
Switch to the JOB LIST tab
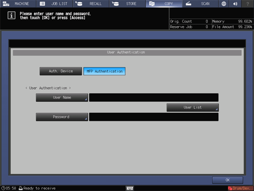click(55, 3)
